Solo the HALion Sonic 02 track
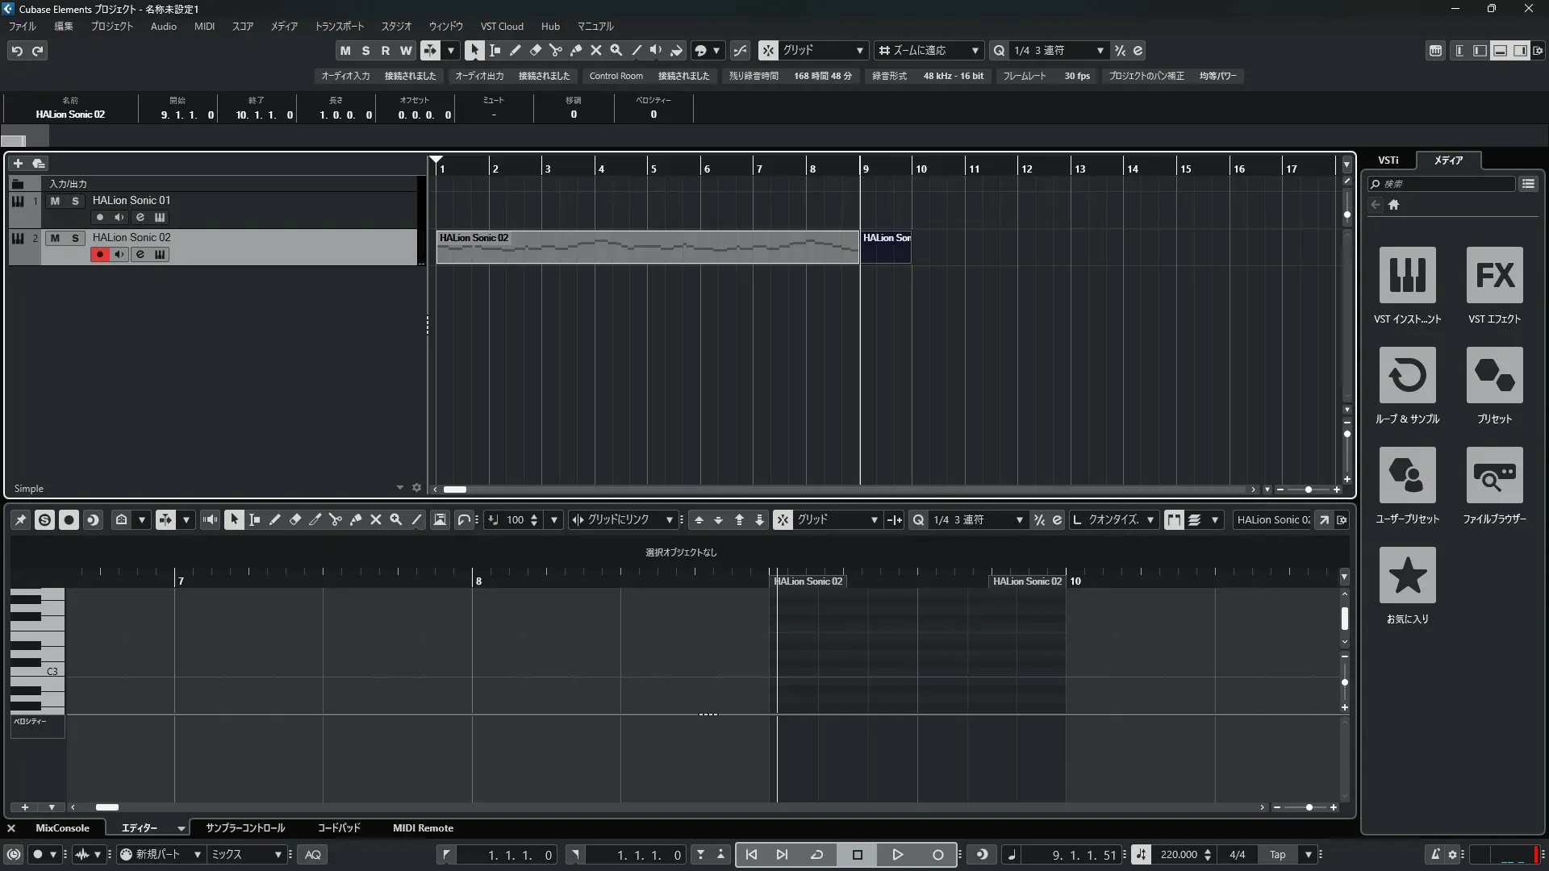The width and height of the screenshot is (1549, 871). pos(75,238)
